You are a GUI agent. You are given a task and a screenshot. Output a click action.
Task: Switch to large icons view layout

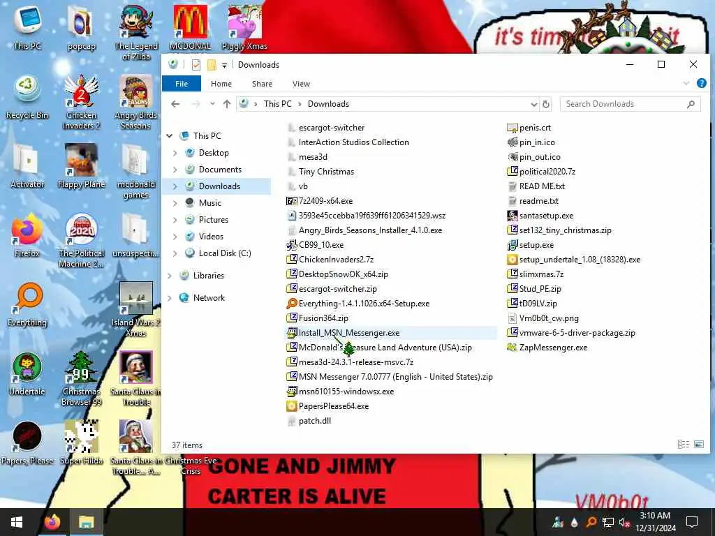(x=699, y=445)
